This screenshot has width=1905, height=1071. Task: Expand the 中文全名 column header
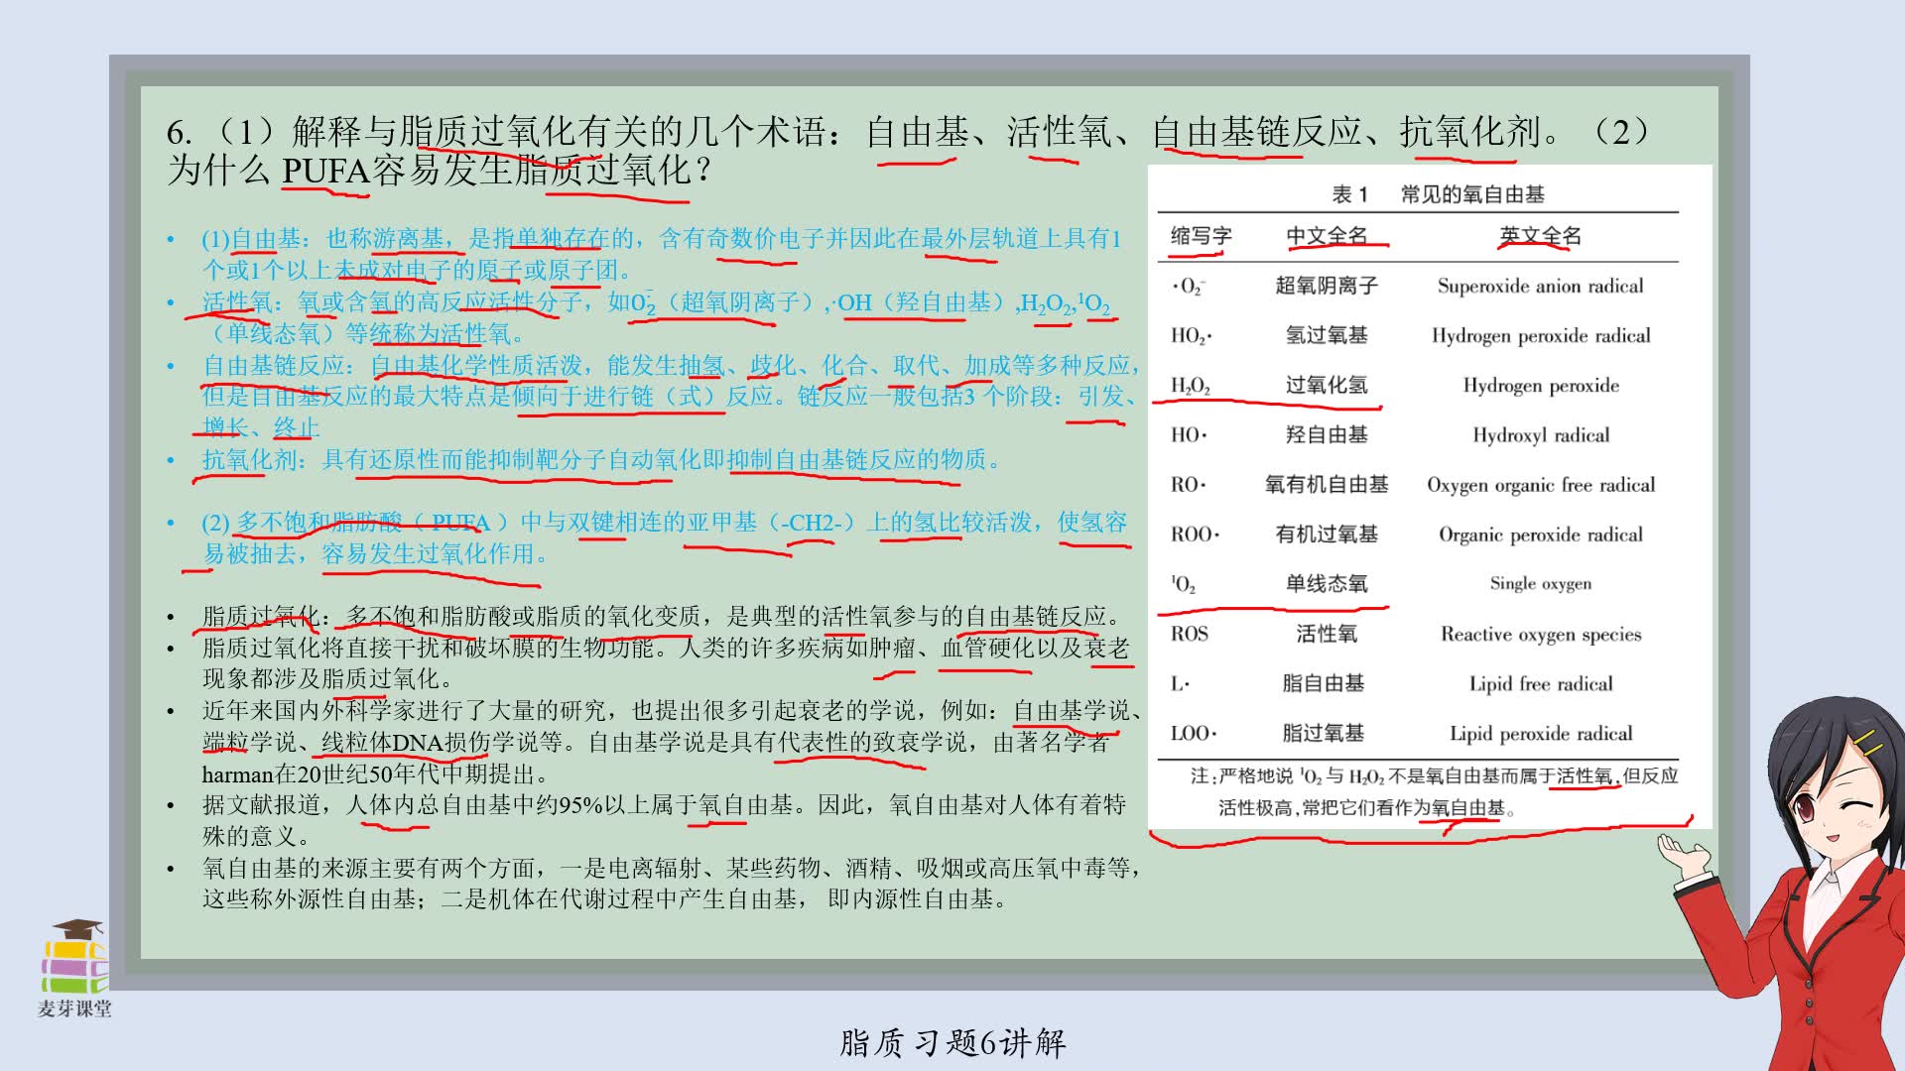click(1329, 236)
